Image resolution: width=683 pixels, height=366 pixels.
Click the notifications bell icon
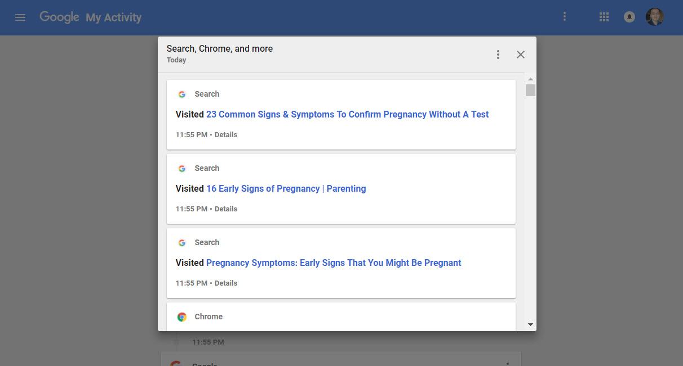click(x=629, y=17)
